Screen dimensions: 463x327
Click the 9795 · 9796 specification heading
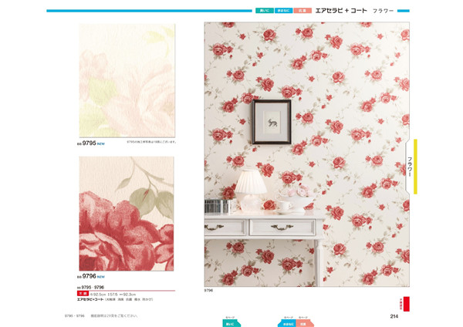(x=93, y=287)
